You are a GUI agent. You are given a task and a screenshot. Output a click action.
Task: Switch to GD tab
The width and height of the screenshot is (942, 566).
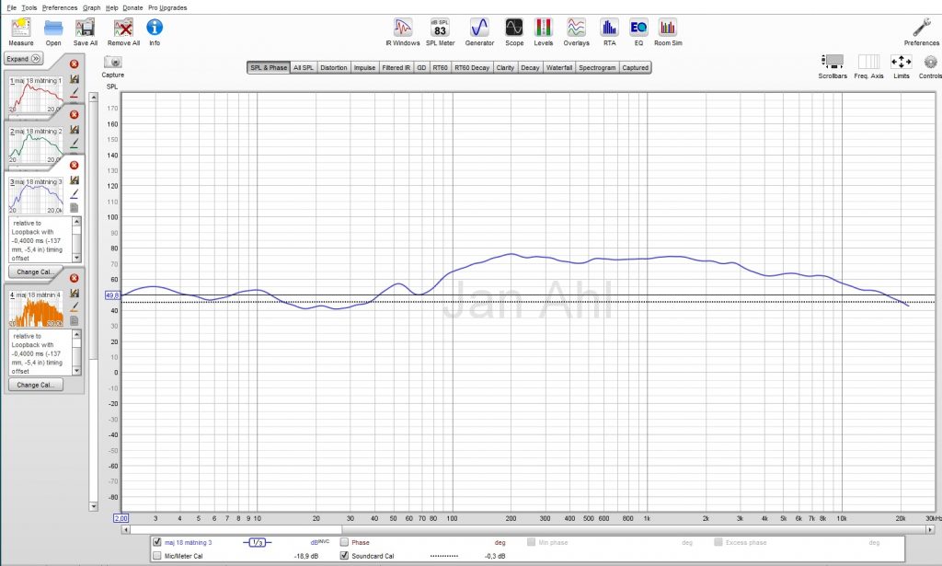pyautogui.click(x=421, y=68)
